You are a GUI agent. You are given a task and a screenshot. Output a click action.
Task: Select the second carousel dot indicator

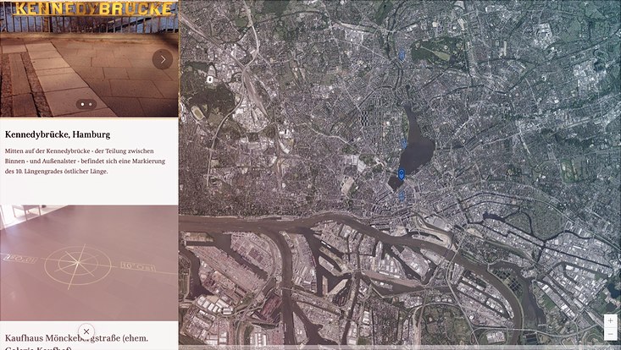[91, 104]
